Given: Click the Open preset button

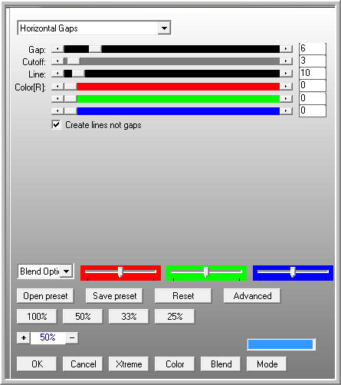Looking at the screenshot, I should point(45,296).
